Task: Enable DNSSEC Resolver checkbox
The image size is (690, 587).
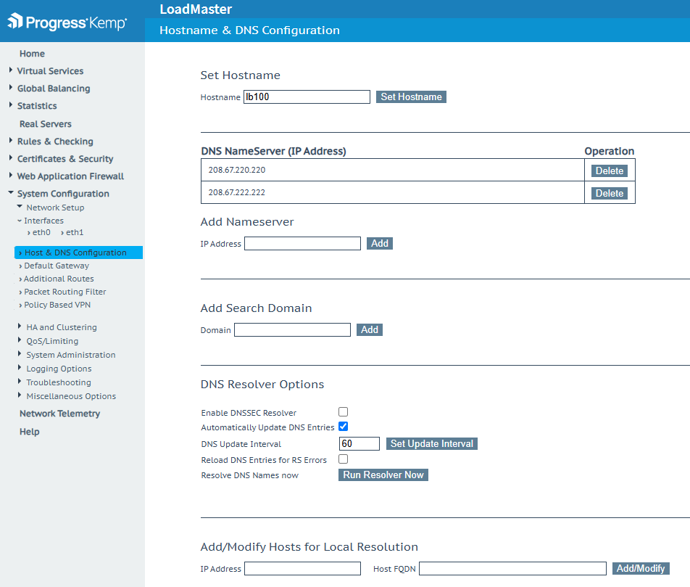Action: coord(344,411)
